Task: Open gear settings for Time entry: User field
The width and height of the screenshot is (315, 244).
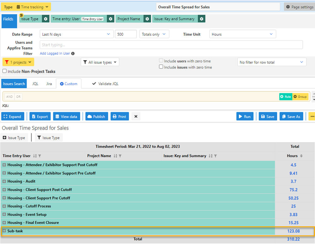Action: click(x=110, y=19)
